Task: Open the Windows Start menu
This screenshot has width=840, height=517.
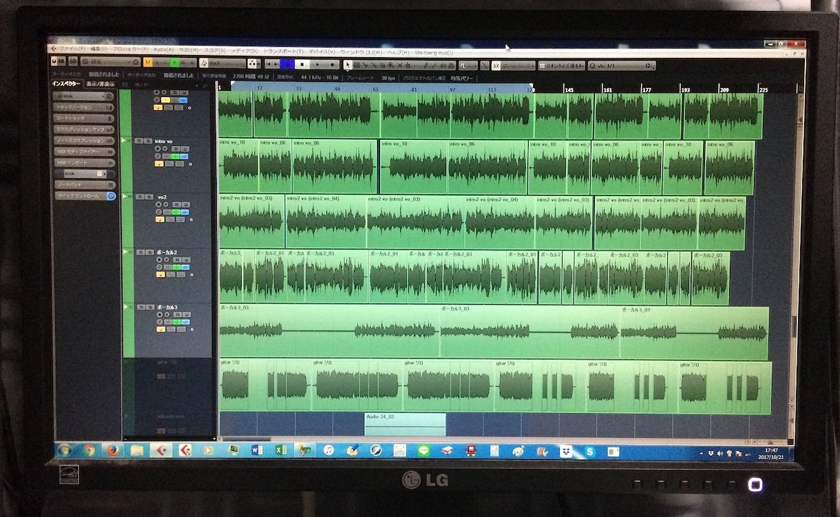Action: tap(65, 451)
